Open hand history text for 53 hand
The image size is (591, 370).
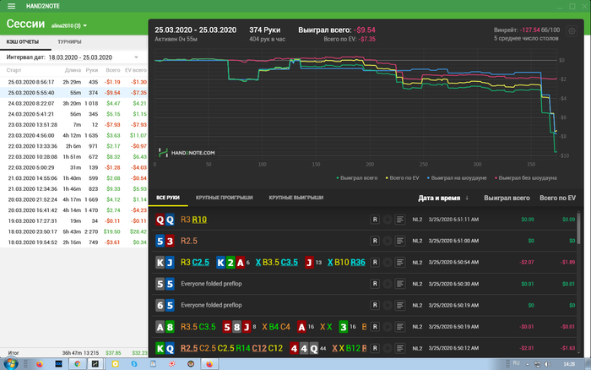[x=400, y=241]
